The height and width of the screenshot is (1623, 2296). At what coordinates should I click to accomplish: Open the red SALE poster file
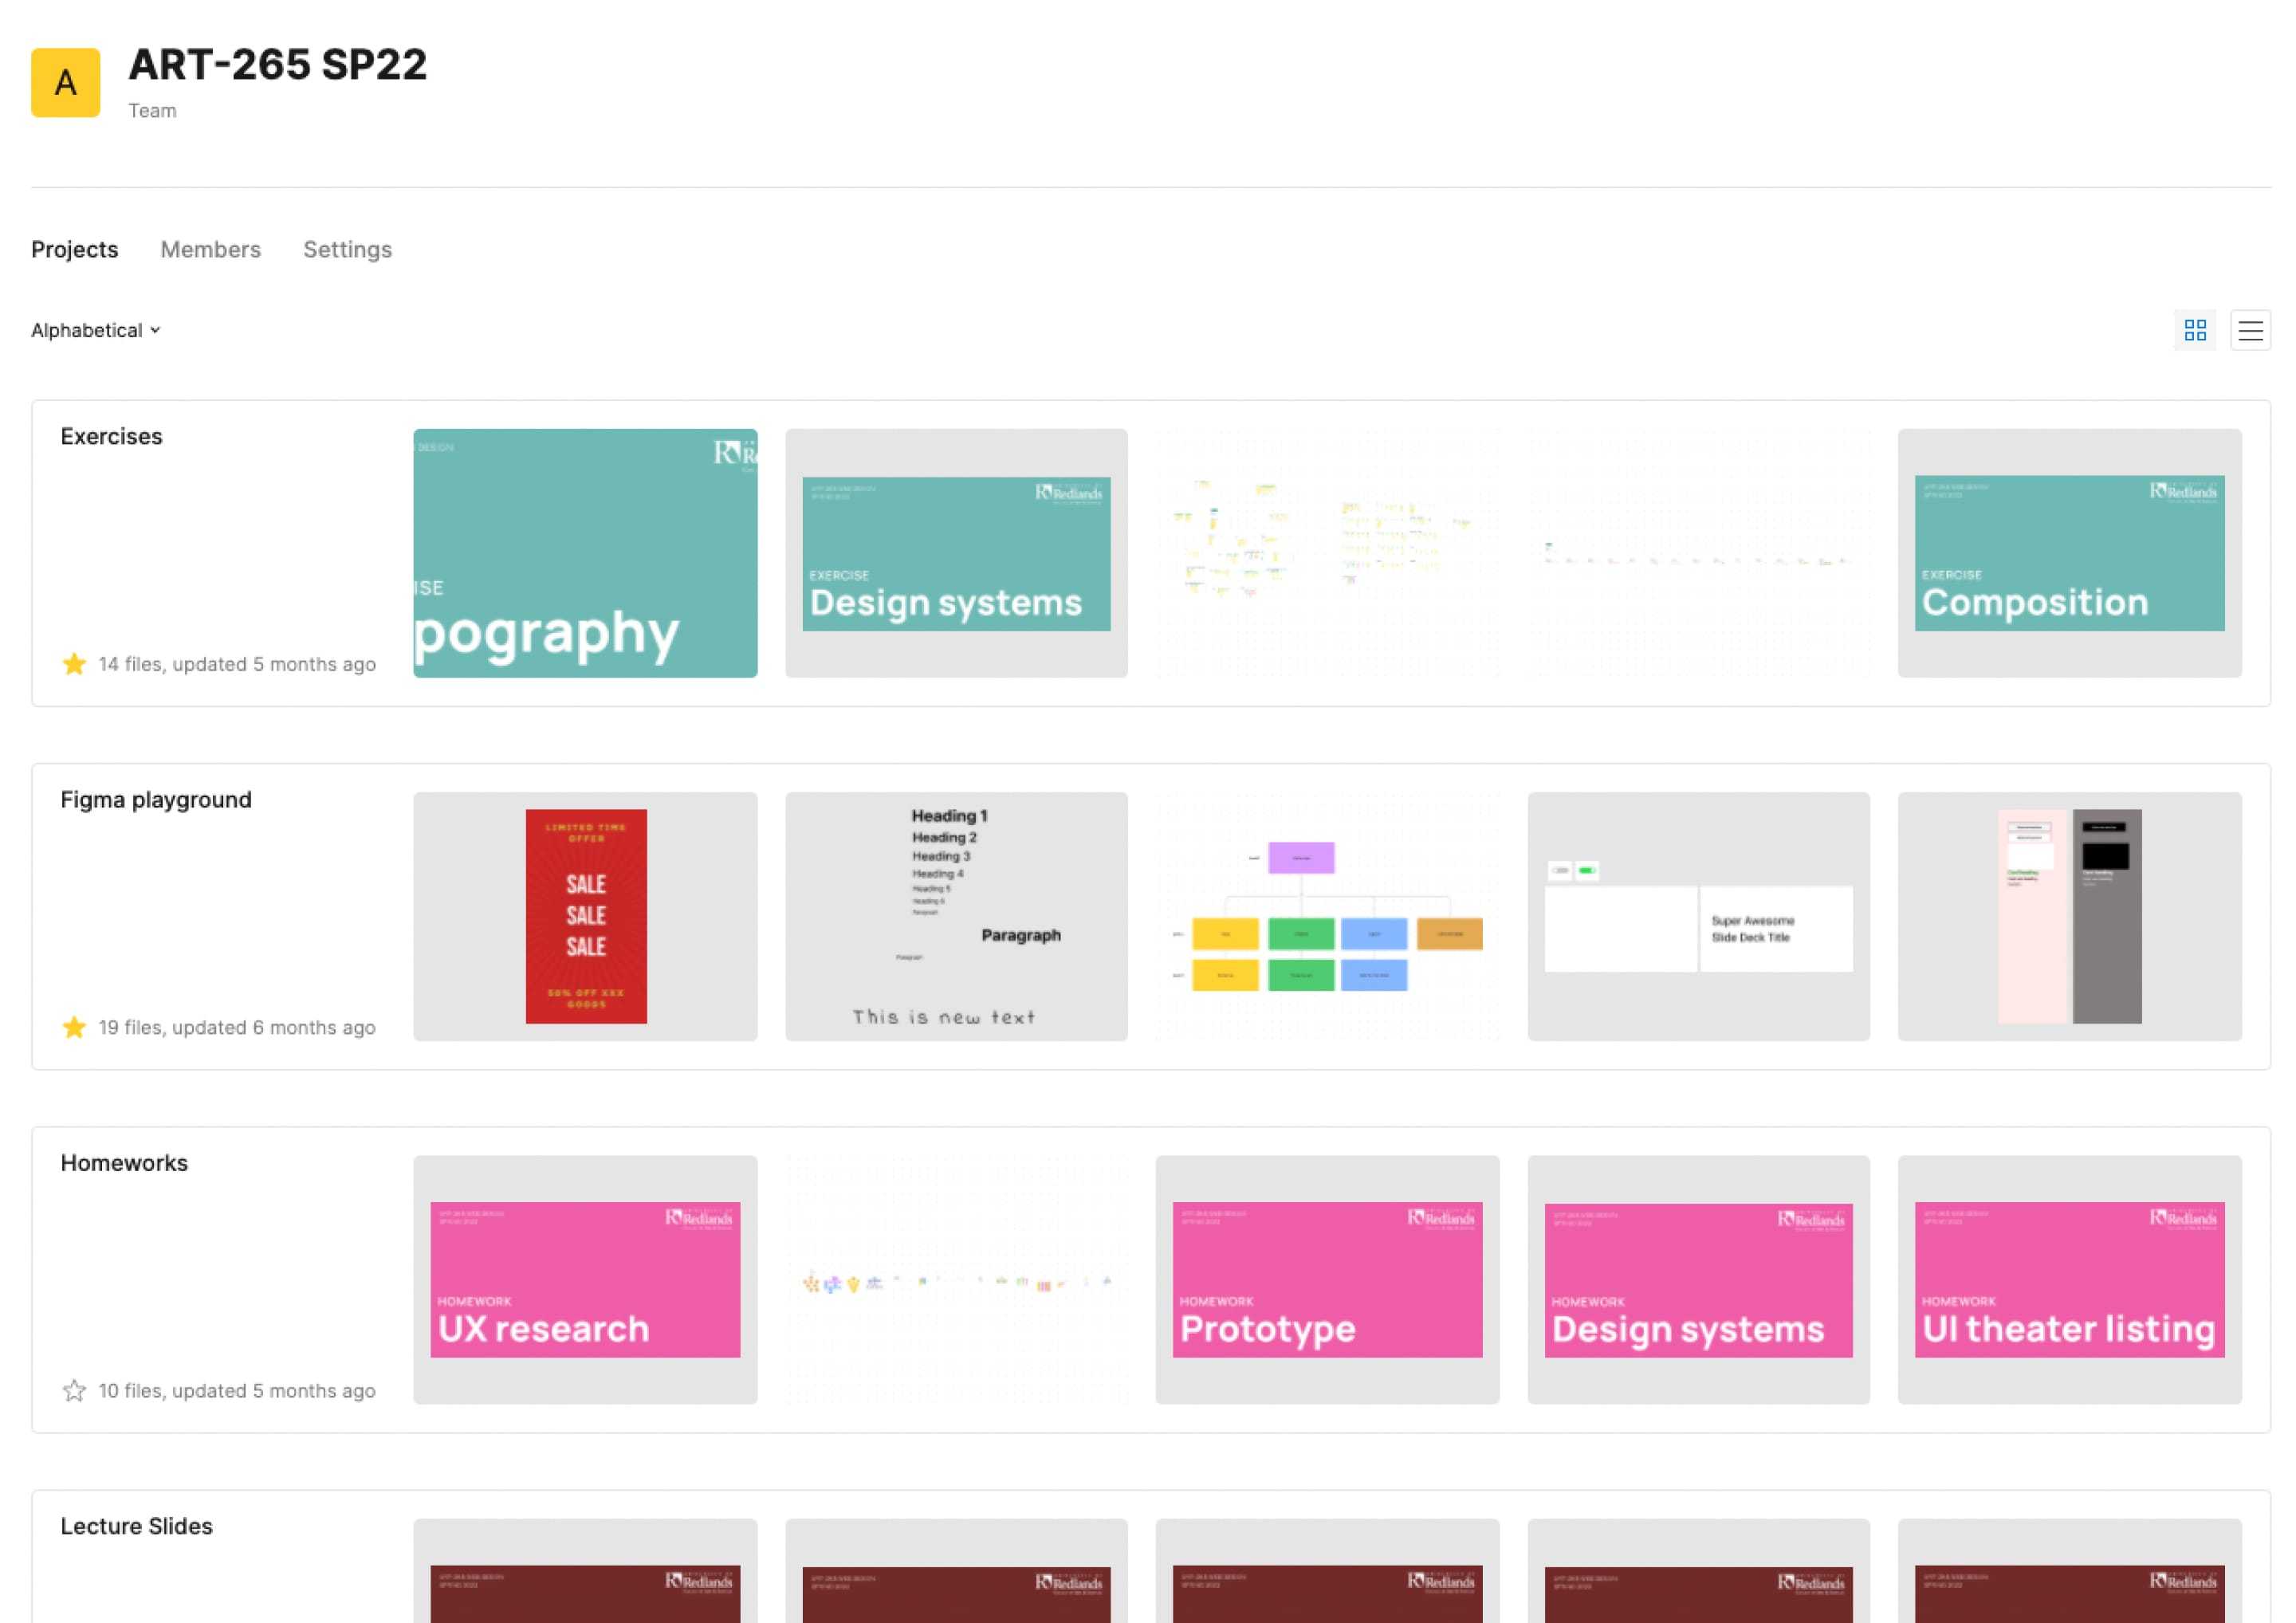(585, 916)
